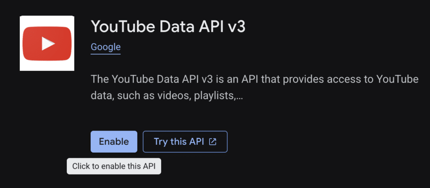
Task: Activate the blue filled Enable control
Action: (x=114, y=142)
